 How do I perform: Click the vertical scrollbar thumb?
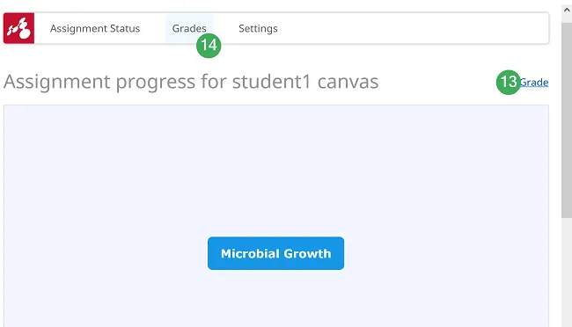point(567,120)
